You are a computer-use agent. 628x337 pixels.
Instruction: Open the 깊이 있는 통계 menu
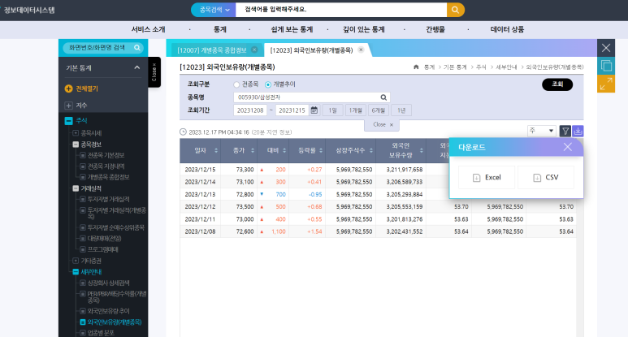tap(364, 29)
